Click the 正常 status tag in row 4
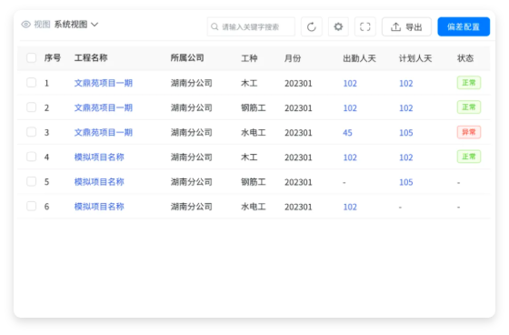Viewport: 509px width, 335px height. (x=469, y=157)
